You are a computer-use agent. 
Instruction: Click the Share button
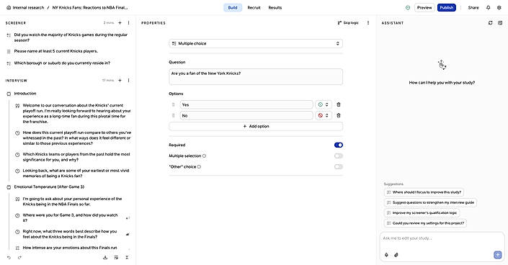point(473,7)
